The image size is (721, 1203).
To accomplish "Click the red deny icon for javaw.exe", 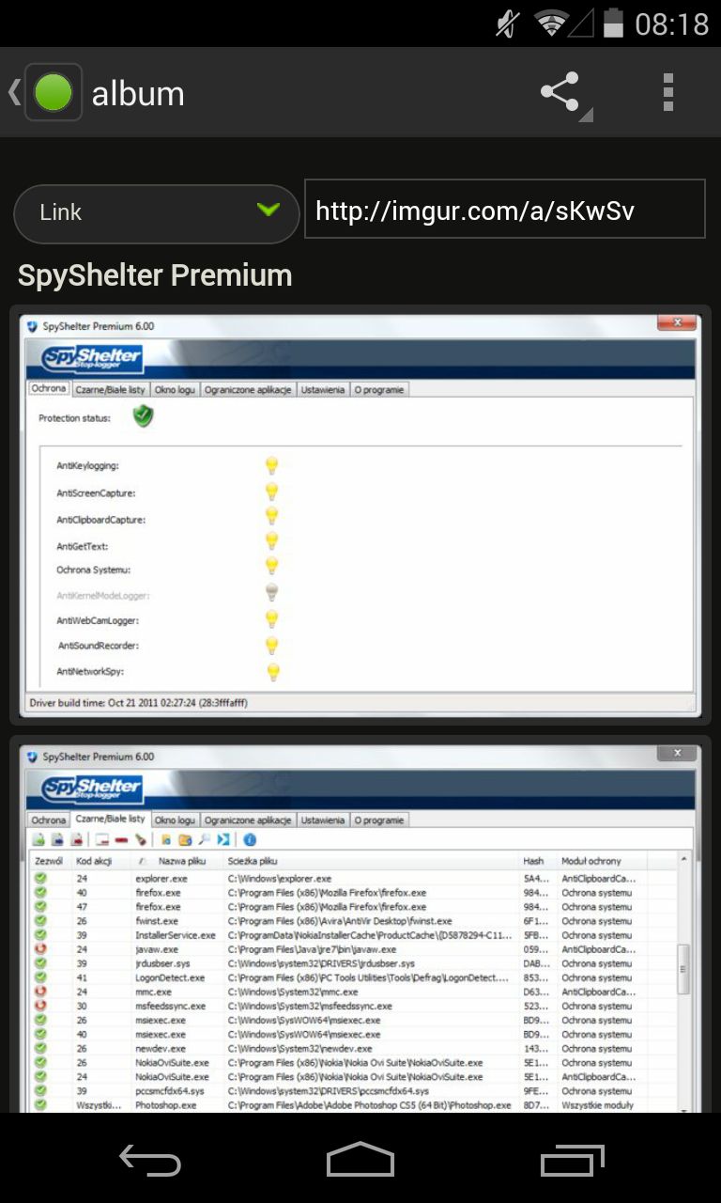I will (40, 949).
